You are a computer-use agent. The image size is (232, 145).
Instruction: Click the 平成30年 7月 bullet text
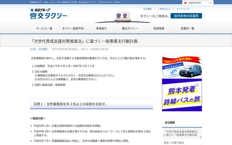click(82, 141)
